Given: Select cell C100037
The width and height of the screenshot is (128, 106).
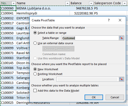Looking at the screenshot, I should 8,73.
